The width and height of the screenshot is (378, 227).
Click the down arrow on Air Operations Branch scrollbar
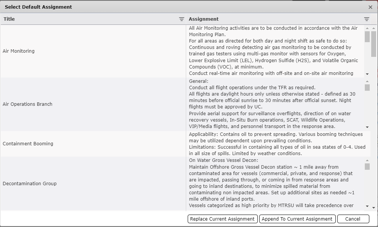click(366, 127)
